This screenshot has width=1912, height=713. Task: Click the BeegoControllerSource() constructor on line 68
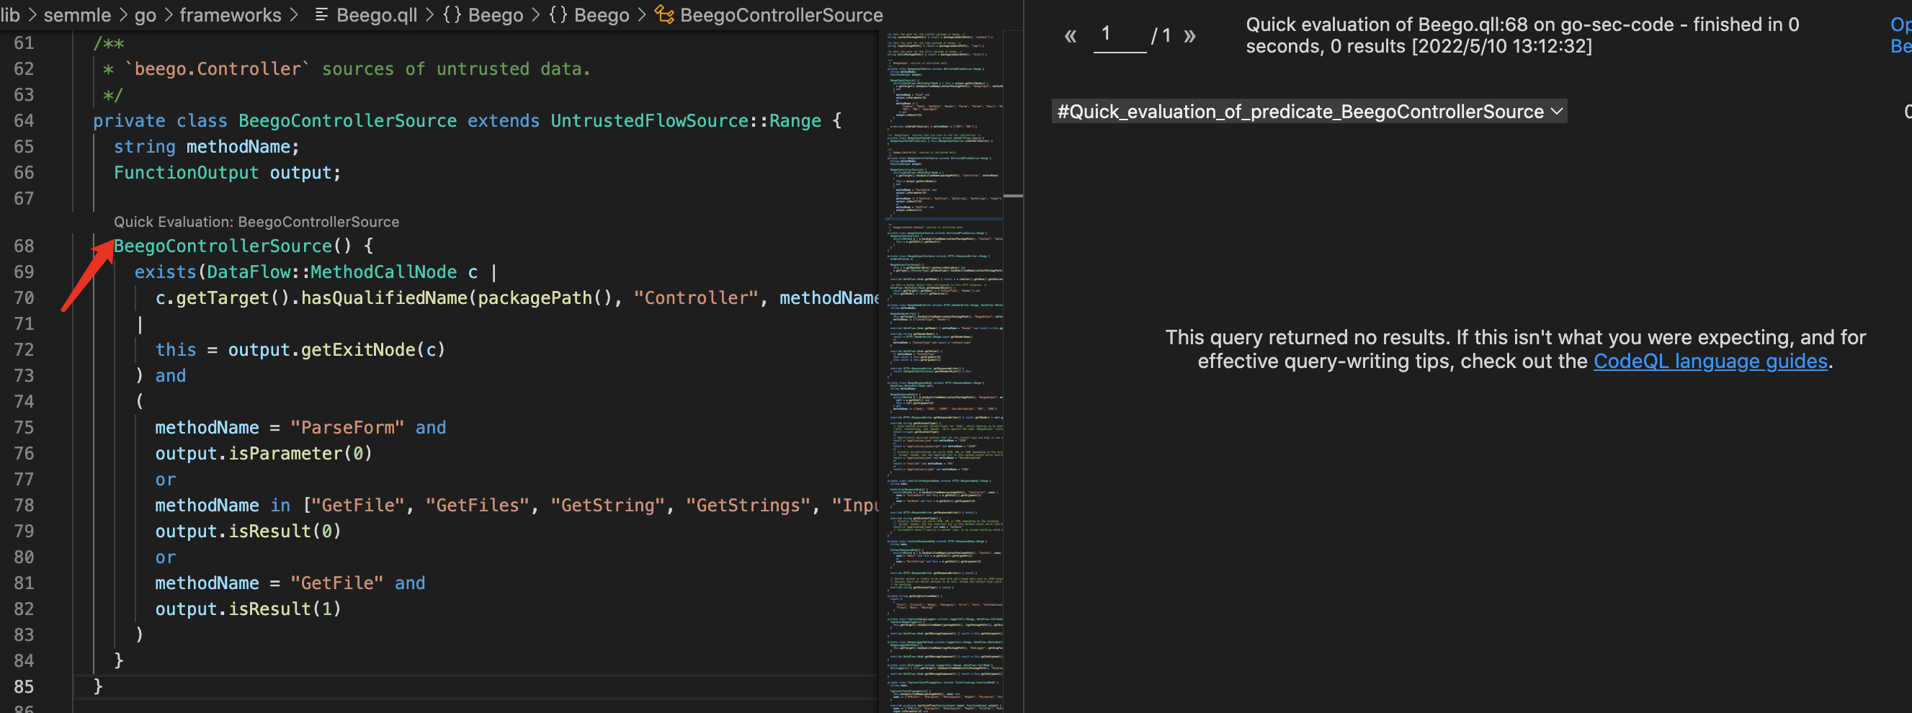pos(232,246)
